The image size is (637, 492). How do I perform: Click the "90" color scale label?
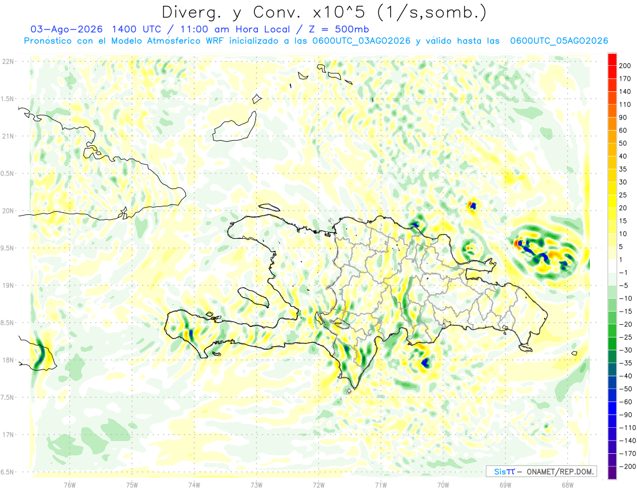point(623,117)
